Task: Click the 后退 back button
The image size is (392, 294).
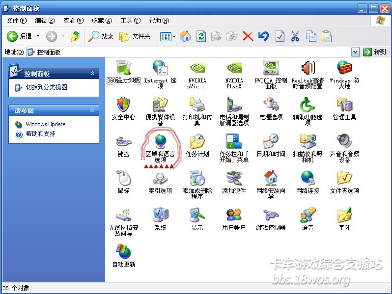Action: [x=20, y=36]
